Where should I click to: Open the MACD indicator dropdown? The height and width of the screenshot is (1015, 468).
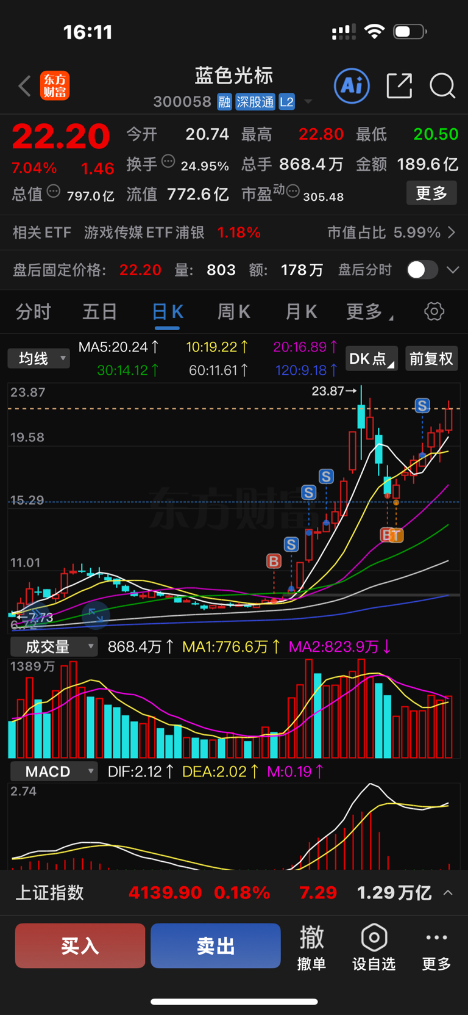(54, 771)
